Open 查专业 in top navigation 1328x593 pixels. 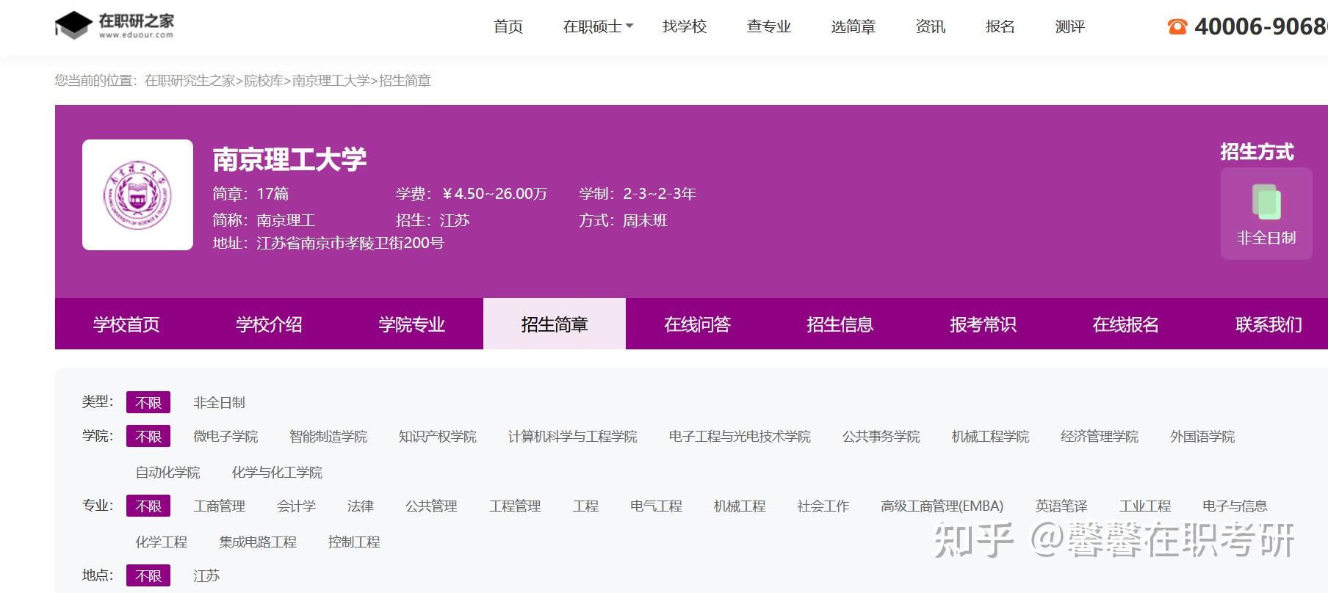pos(769,26)
